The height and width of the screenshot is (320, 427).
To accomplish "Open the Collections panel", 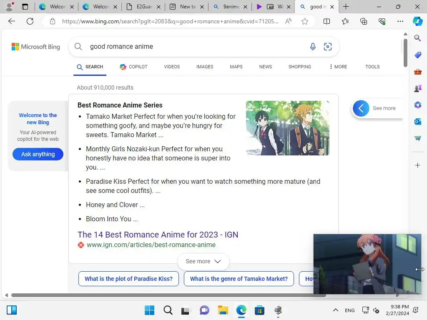I will point(364,21).
